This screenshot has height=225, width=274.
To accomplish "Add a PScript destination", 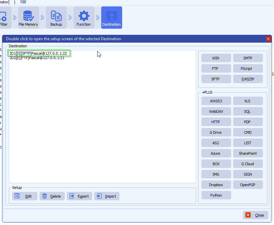I will click(x=248, y=68).
